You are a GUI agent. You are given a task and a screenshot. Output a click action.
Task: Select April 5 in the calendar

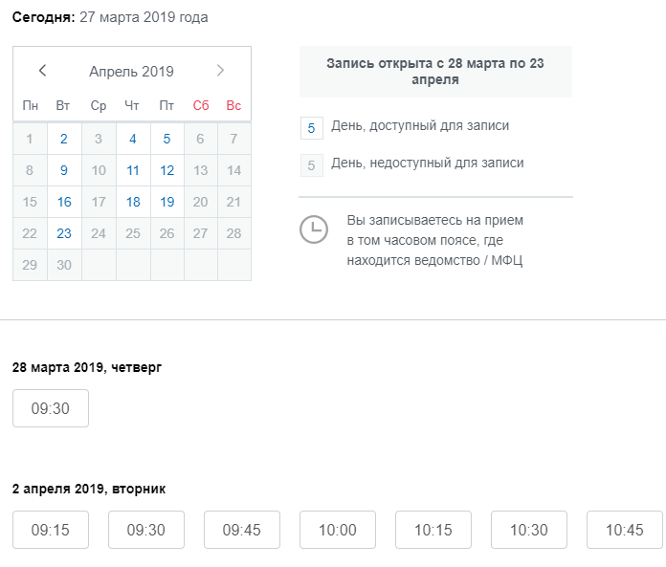[166, 139]
